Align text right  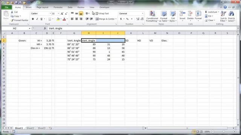coord(81,19)
